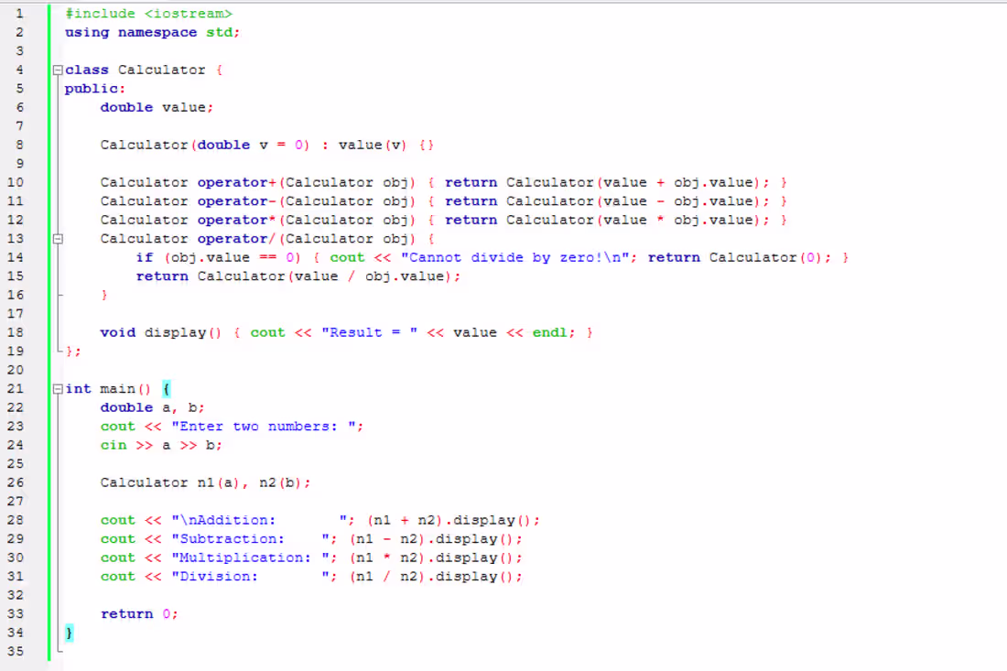Click 'double a, b;' declaration

152,407
